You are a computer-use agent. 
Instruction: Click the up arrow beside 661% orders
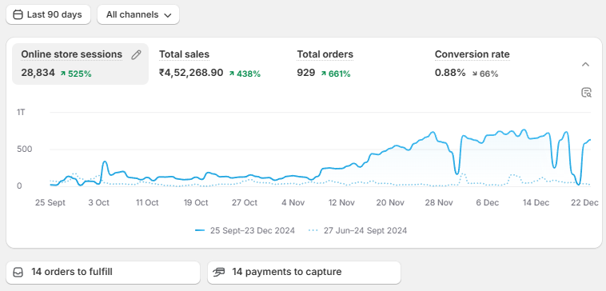tap(323, 73)
